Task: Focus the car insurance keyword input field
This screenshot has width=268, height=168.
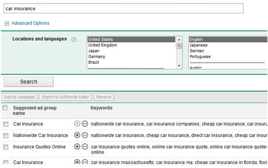Action: pos(124,8)
